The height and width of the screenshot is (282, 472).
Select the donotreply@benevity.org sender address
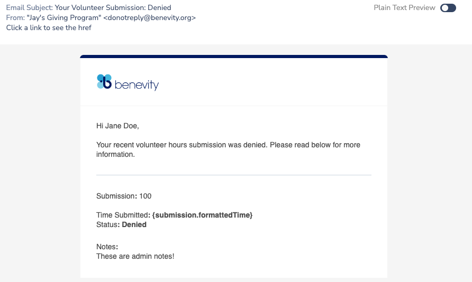(x=149, y=18)
